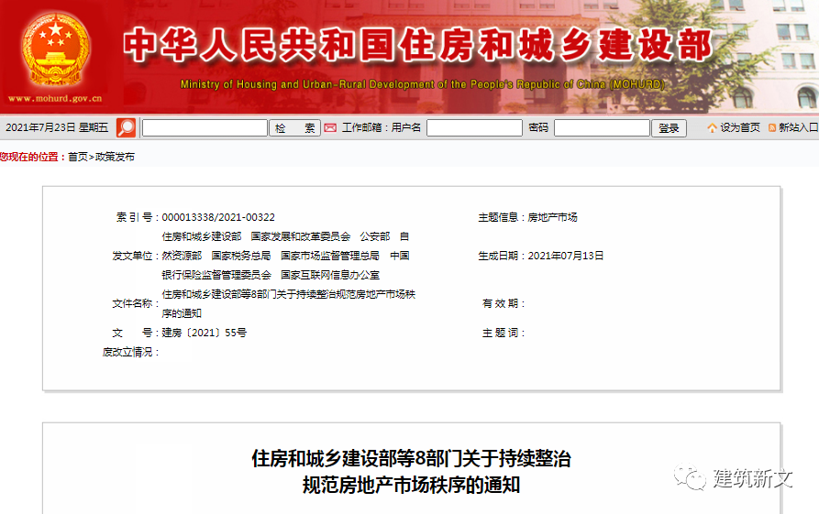
Task: Select the 设为首页 link
Action: pos(740,128)
